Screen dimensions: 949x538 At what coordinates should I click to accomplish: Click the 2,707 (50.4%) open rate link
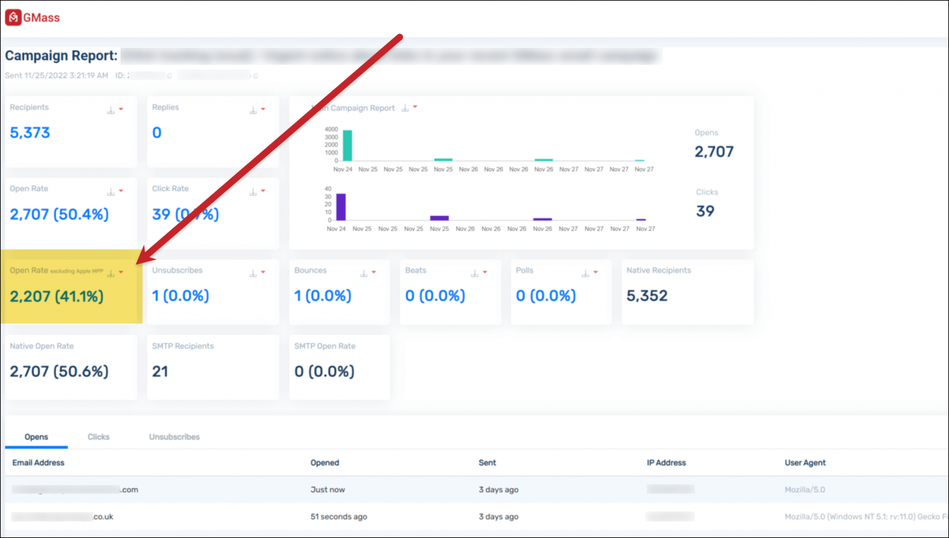pos(59,214)
